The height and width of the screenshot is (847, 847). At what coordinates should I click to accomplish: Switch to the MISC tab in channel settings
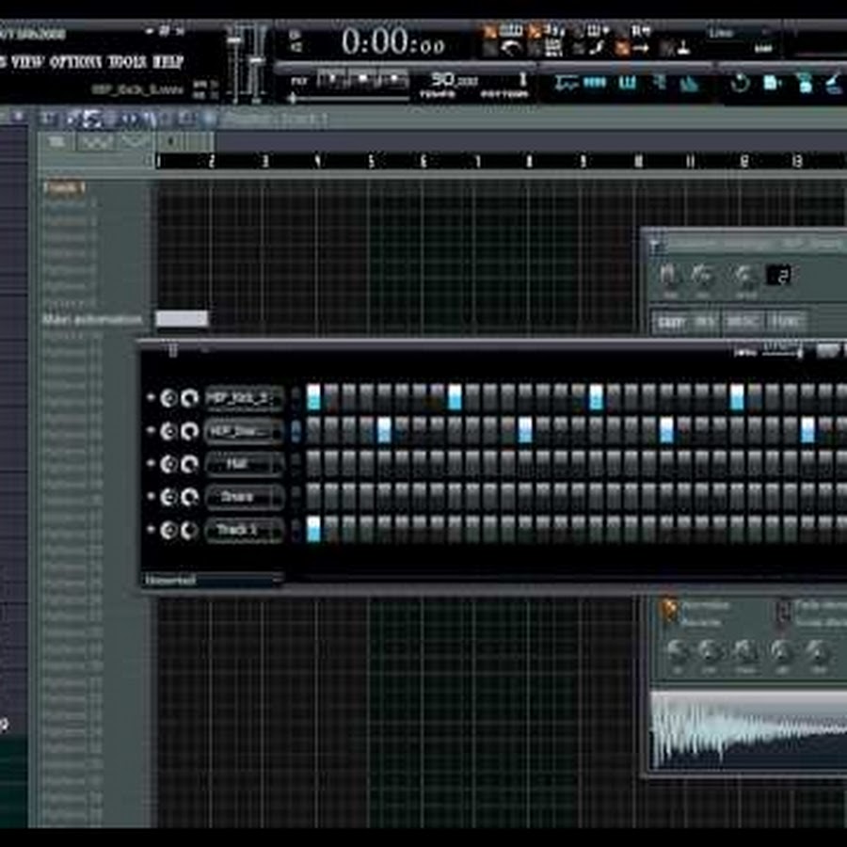[x=744, y=322]
